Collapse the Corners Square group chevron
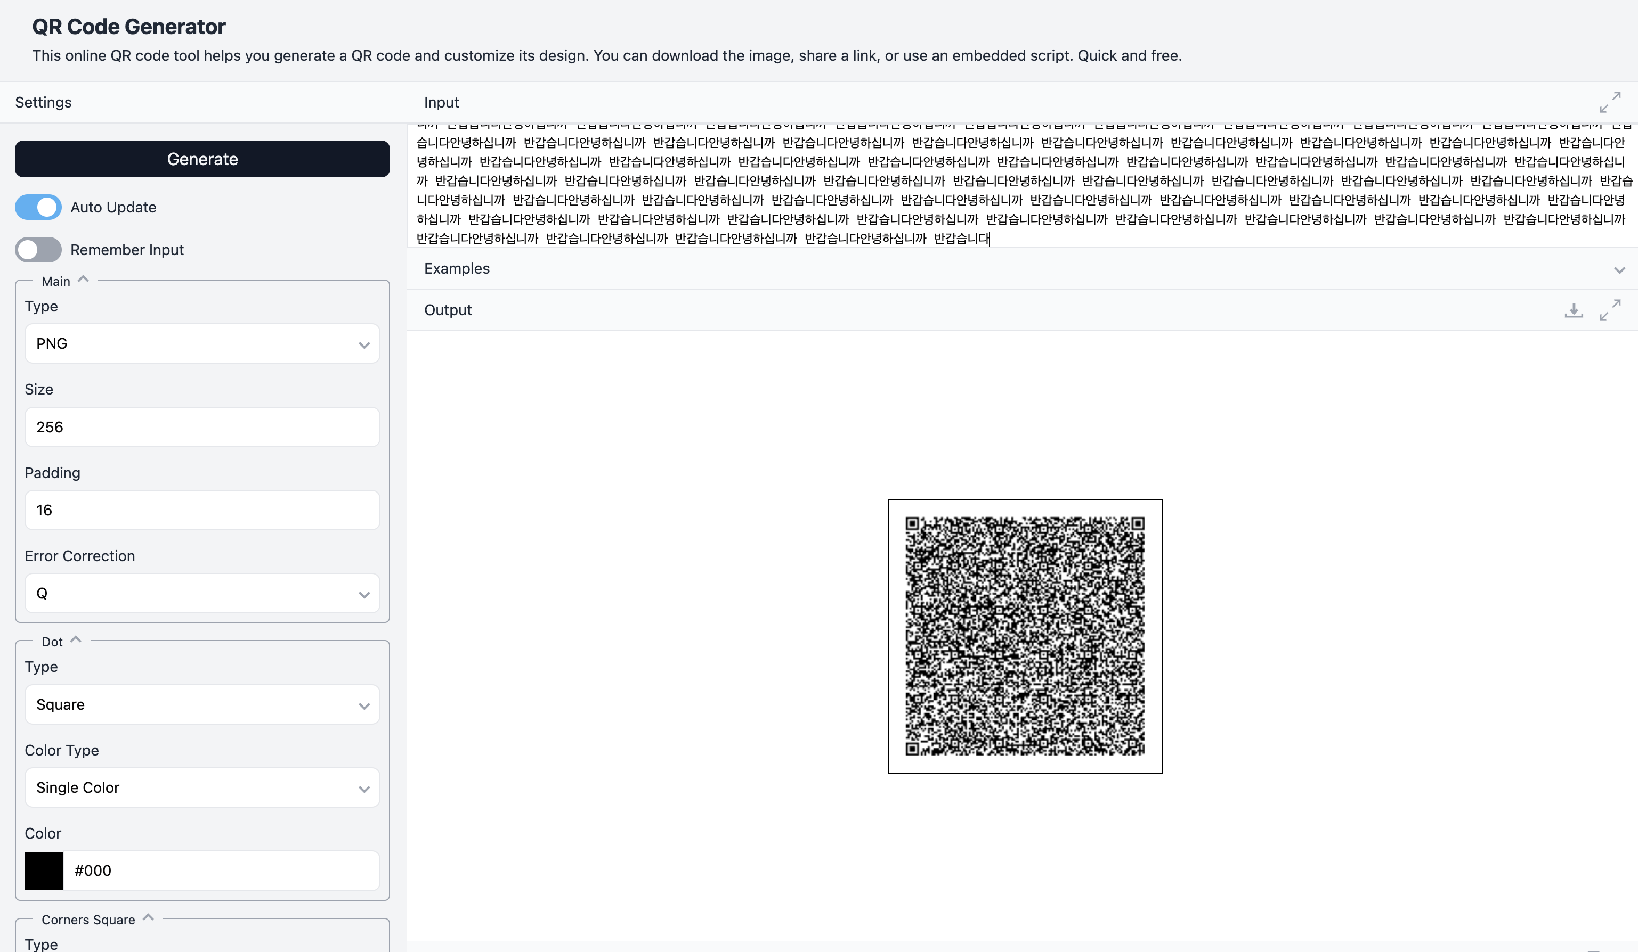The image size is (1638, 952). [148, 917]
